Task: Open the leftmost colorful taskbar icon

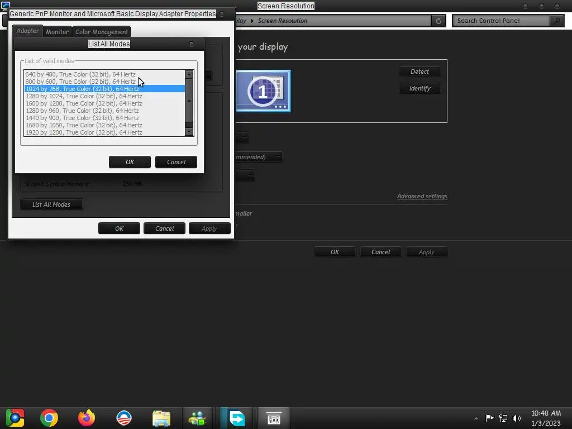Action: click(x=15, y=418)
